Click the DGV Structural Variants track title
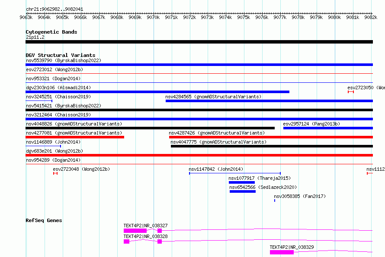Image resolution: width=385 pixels, height=257 pixels. (x=61, y=55)
